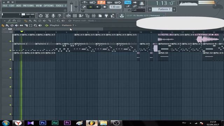This screenshot has width=224, height=126.
Task: Click the playlist playback speaker tool
Action: click(x=40, y=26)
